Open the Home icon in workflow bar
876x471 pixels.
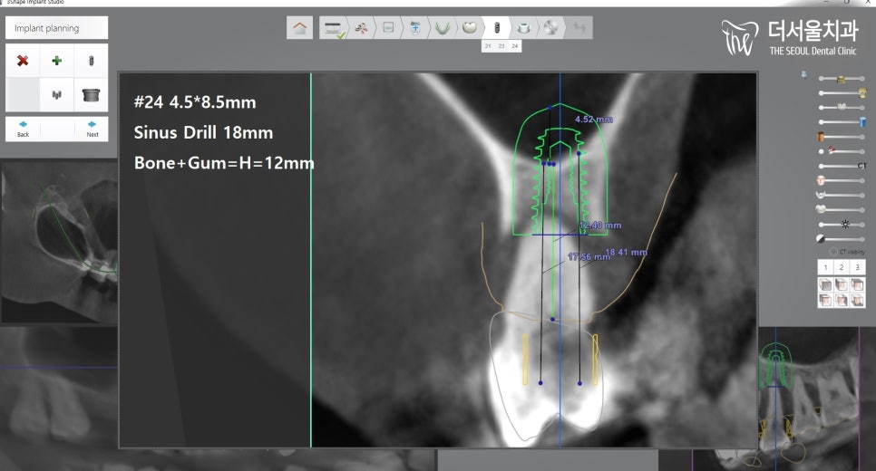click(299, 27)
